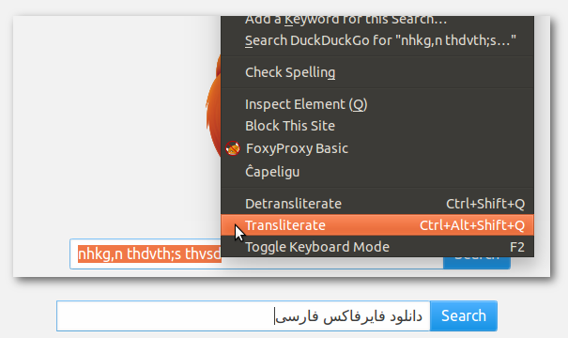568x338 pixels.
Task: Open the FoxyProxy Basic menu entry
Action: pyautogui.click(x=377, y=148)
